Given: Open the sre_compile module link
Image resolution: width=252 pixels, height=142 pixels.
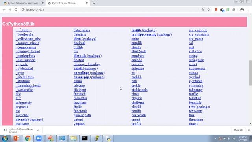Looking at the screenshot, I should point(198,30).
